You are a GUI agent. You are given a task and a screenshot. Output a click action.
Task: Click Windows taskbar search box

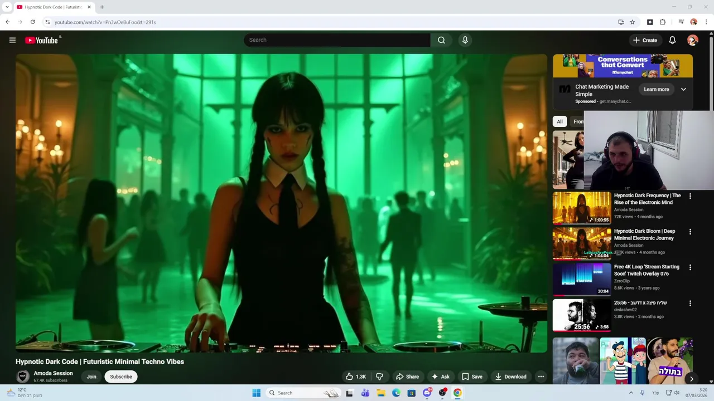[x=303, y=393]
